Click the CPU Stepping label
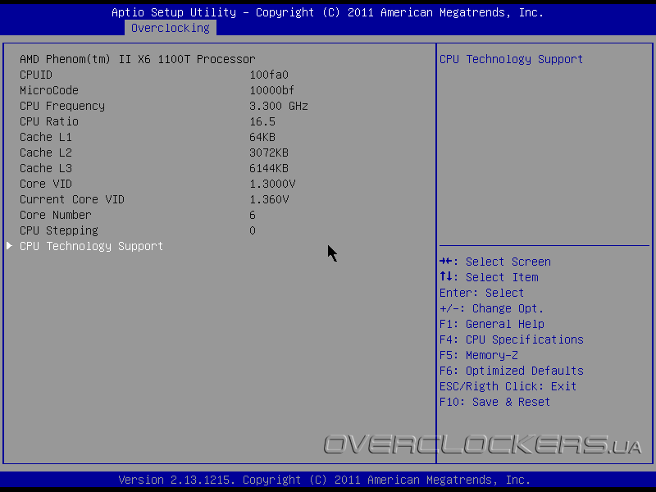The image size is (656, 492). click(x=59, y=230)
